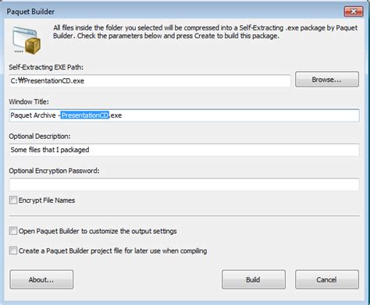370x305 pixels.
Task: Click the Optional Encryption Password label
Action: click(x=54, y=171)
